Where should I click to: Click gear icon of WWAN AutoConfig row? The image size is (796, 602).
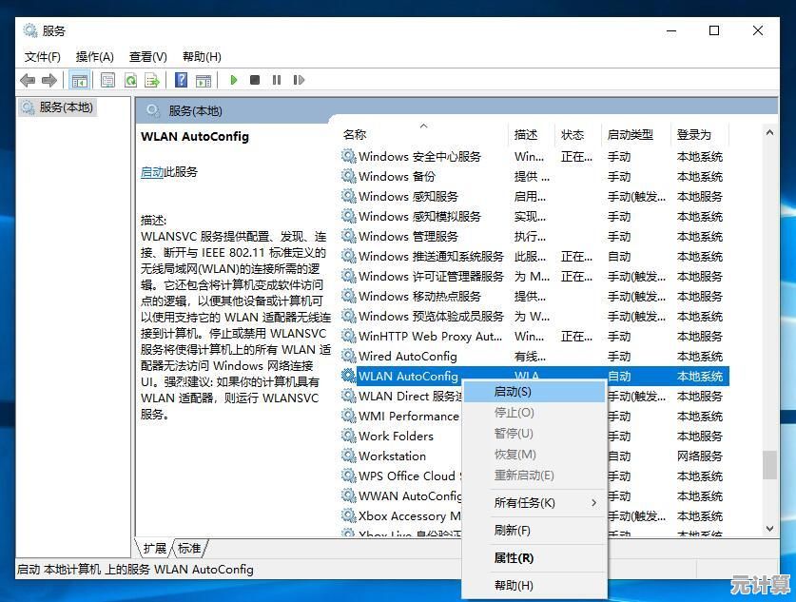click(348, 495)
